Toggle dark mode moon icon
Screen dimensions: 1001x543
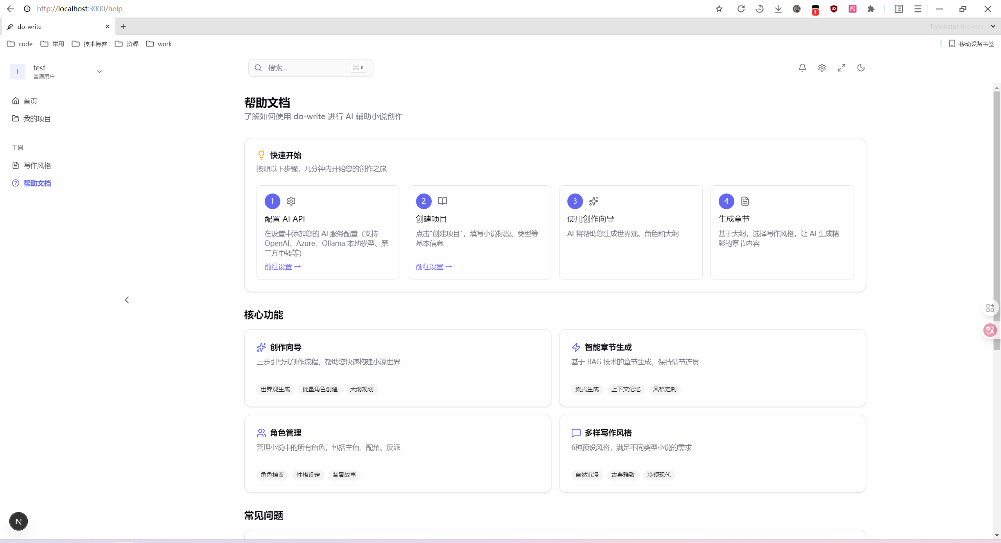click(x=861, y=68)
